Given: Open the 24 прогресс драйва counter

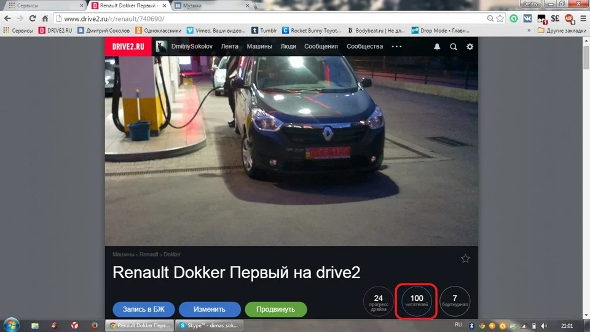Looking at the screenshot, I should click(379, 301).
